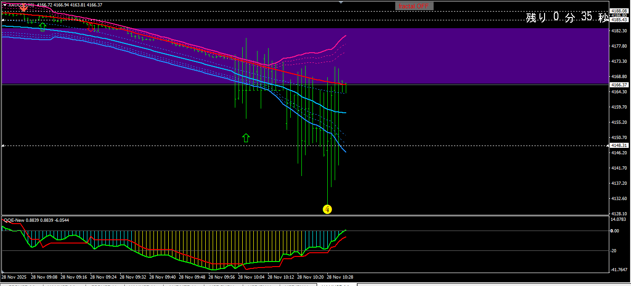Click the yellow circle marker numbered 4
Screen dimensions: 631x286
327,209
